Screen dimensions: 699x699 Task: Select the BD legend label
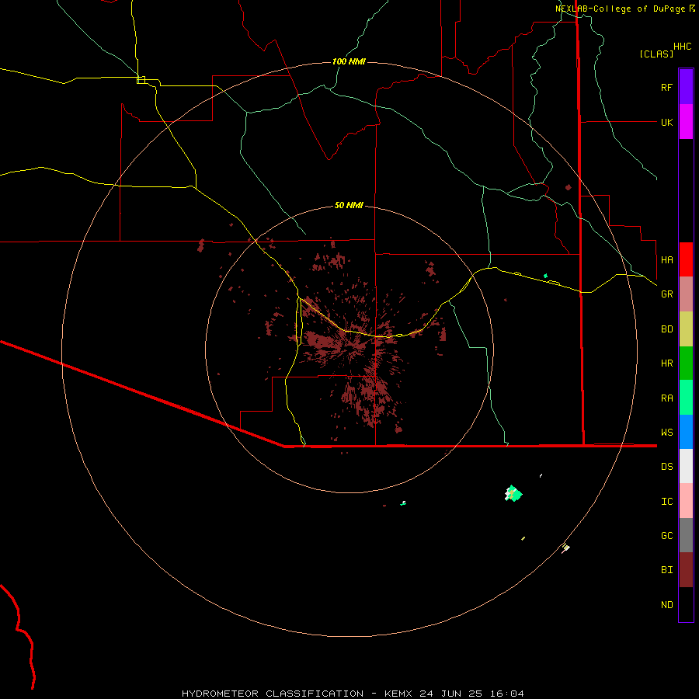[666, 329]
